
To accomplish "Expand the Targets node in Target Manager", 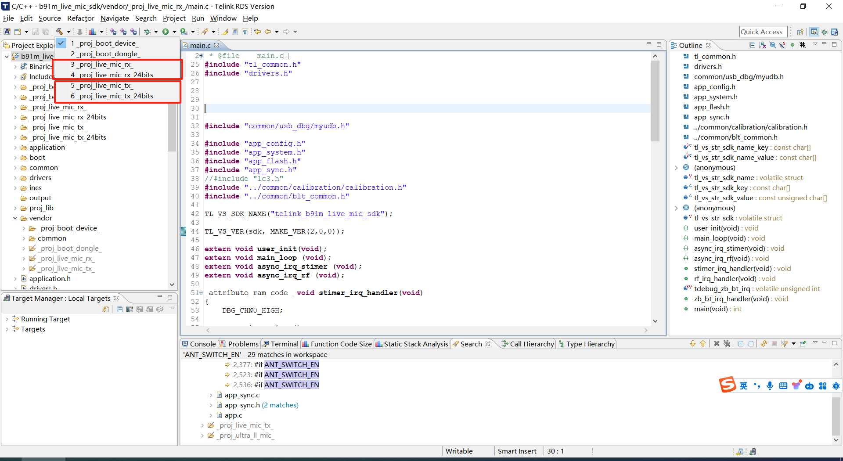I will click(7, 329).
